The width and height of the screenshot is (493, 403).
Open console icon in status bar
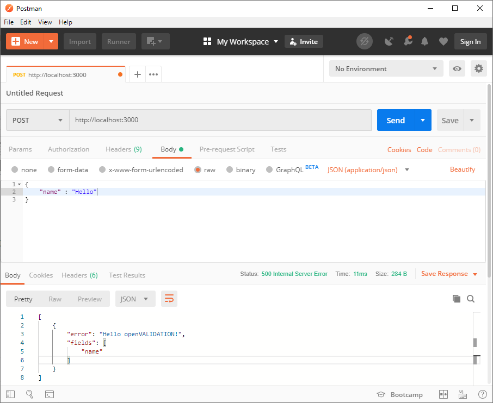[49, 394]
